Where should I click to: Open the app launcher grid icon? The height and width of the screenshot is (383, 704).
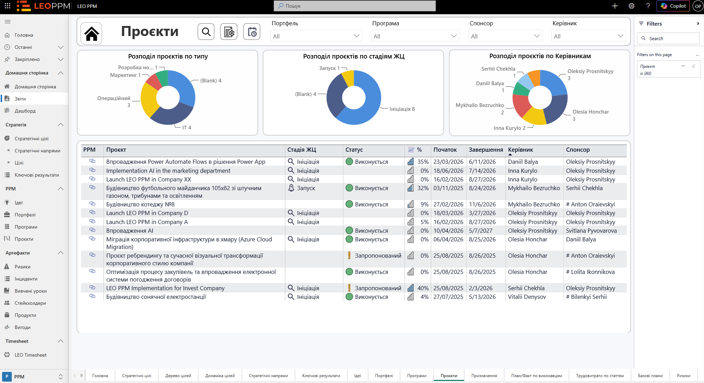[7, 6]
